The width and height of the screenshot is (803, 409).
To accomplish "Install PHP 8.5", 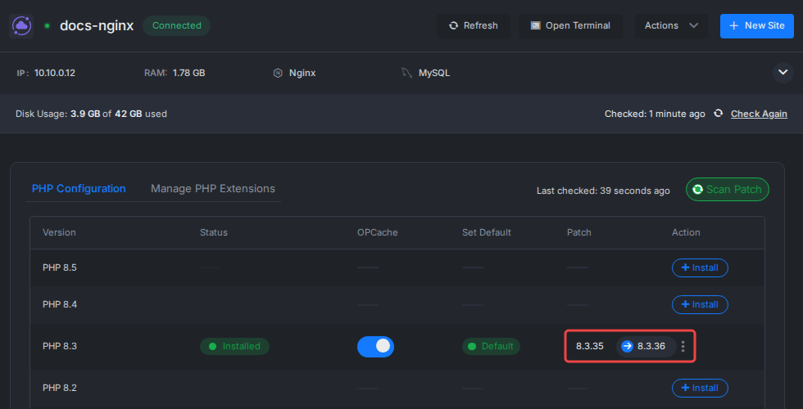I will pyautogui.click(x=700, y=268).
